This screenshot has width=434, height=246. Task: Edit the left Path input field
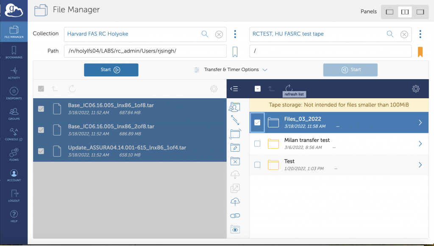point(145,51)
